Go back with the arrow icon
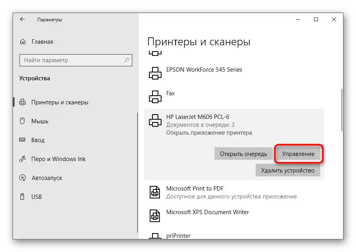Viewport: 356px width, 252px height. (22, 19)
